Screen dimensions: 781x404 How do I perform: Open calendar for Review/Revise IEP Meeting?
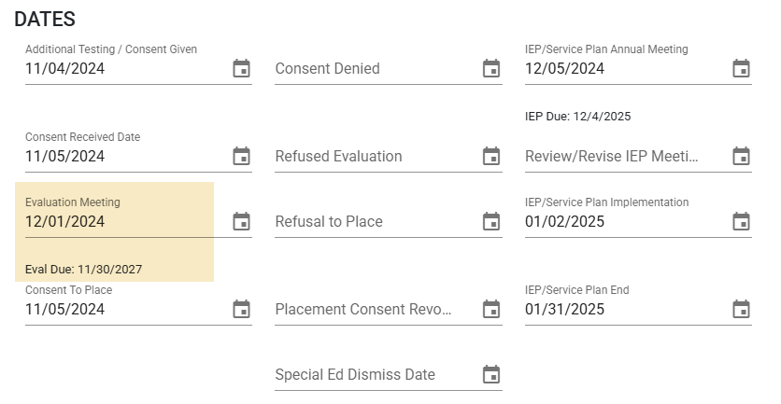[741, 156]
